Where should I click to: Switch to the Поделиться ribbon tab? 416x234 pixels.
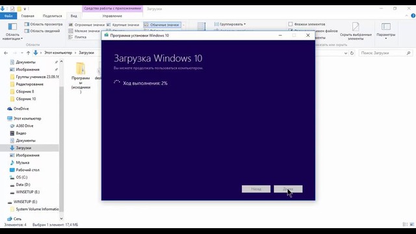coord(52,16)
